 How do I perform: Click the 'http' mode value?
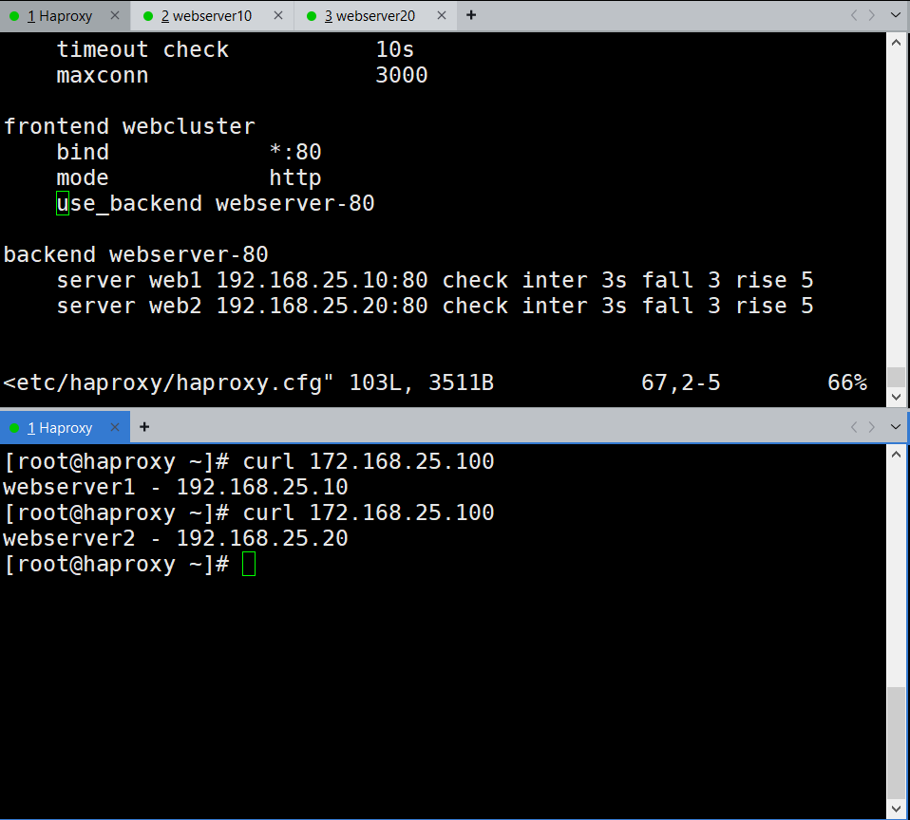(295, 178)
